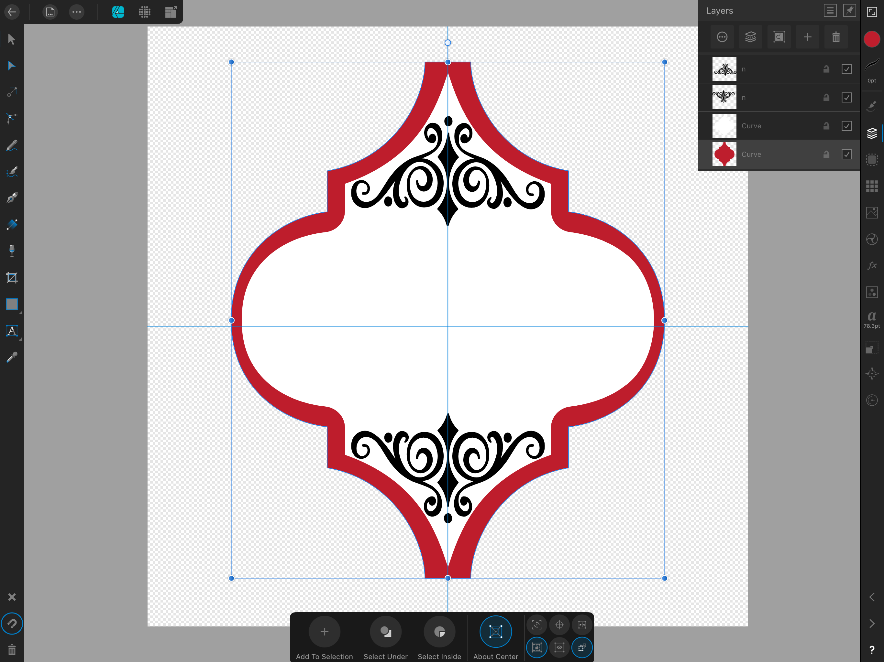Image resolution: width=884 pixels, height=662 pixels.
Task: Tap the trash icon in left toolbar
Action: point(12,650)
